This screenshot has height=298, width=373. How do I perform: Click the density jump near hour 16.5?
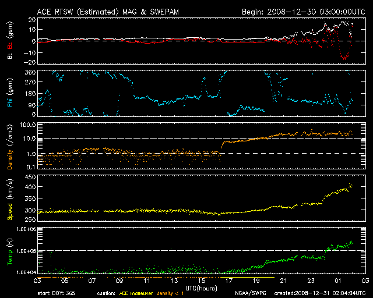click(x=222, y=146)
